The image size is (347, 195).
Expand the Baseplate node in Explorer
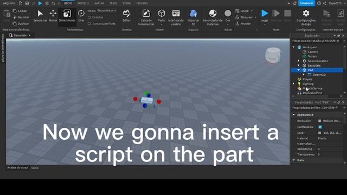click(299, 66)
